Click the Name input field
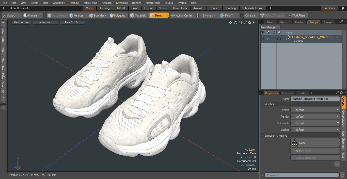The width and height of the screenshot is (347, 179). pyautogui.click(x=315, y=99)
